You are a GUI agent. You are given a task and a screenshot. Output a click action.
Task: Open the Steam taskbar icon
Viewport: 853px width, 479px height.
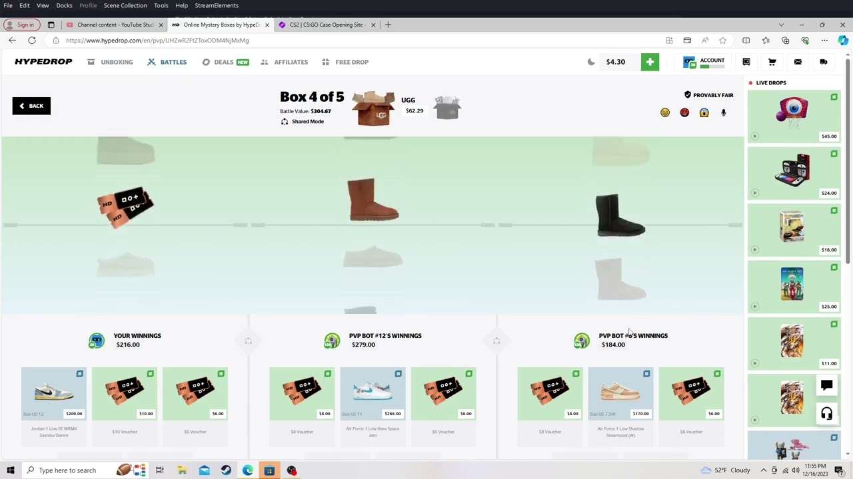pos(226,470)
